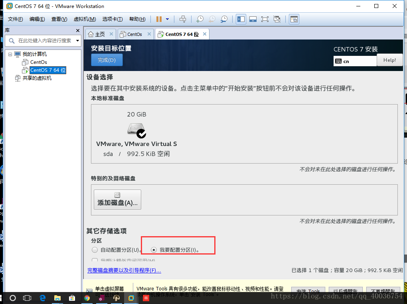The image size is (407, 304).
Task: Click the Help! button
Action: pos(389,60)
